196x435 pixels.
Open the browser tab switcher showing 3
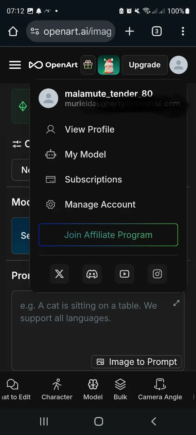[156, 32]
